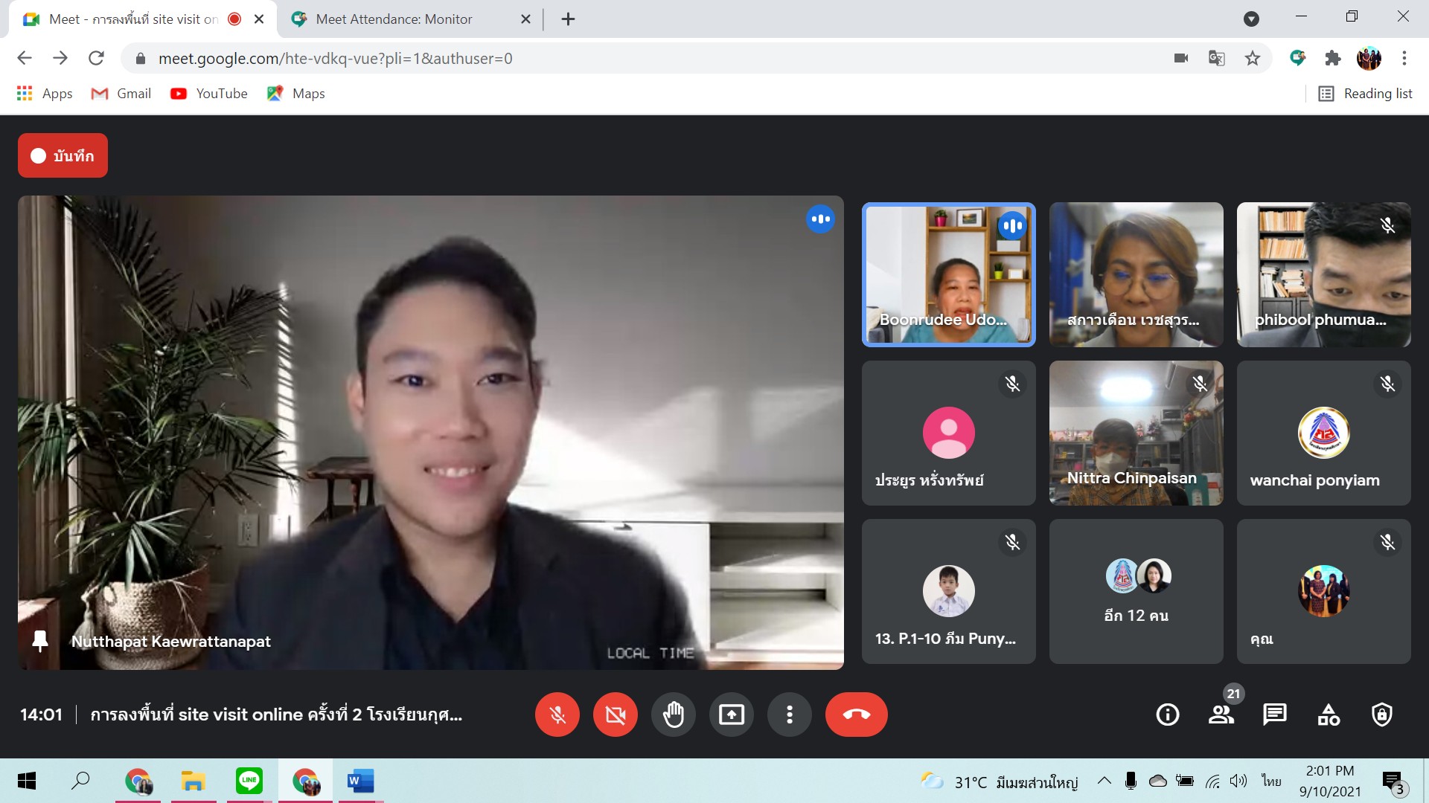Open the host controls shield icon
The image size is (1429, 803).
pyautogui.click(x=1382, y=715)
